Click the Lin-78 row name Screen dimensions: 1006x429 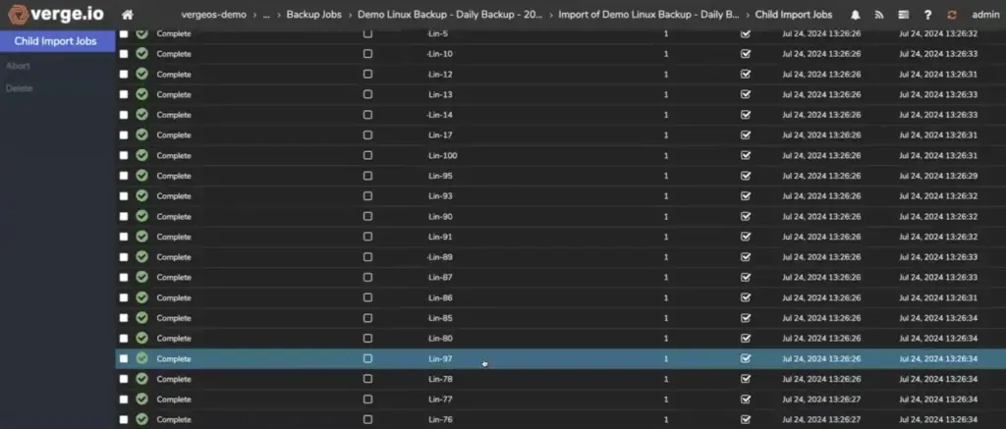point(440,379)
